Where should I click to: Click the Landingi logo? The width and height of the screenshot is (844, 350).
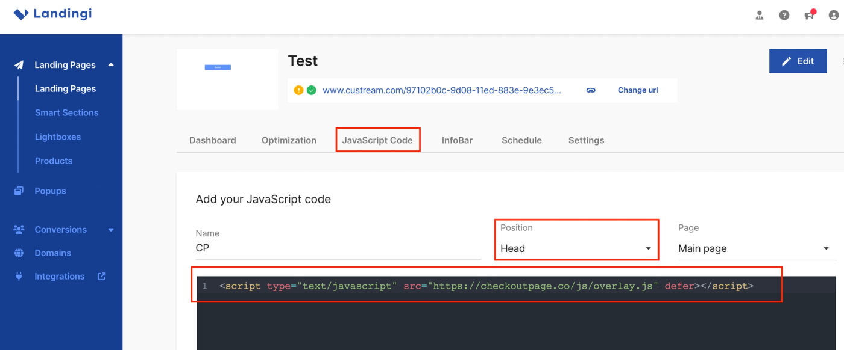[52, 14]
